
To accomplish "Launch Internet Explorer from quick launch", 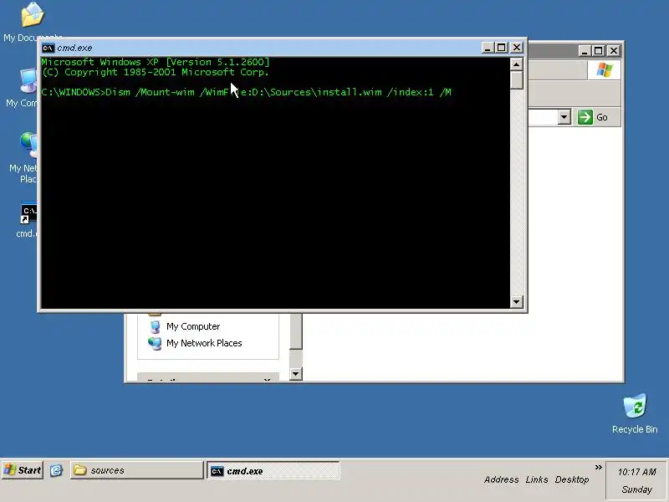I will point(56,470).
